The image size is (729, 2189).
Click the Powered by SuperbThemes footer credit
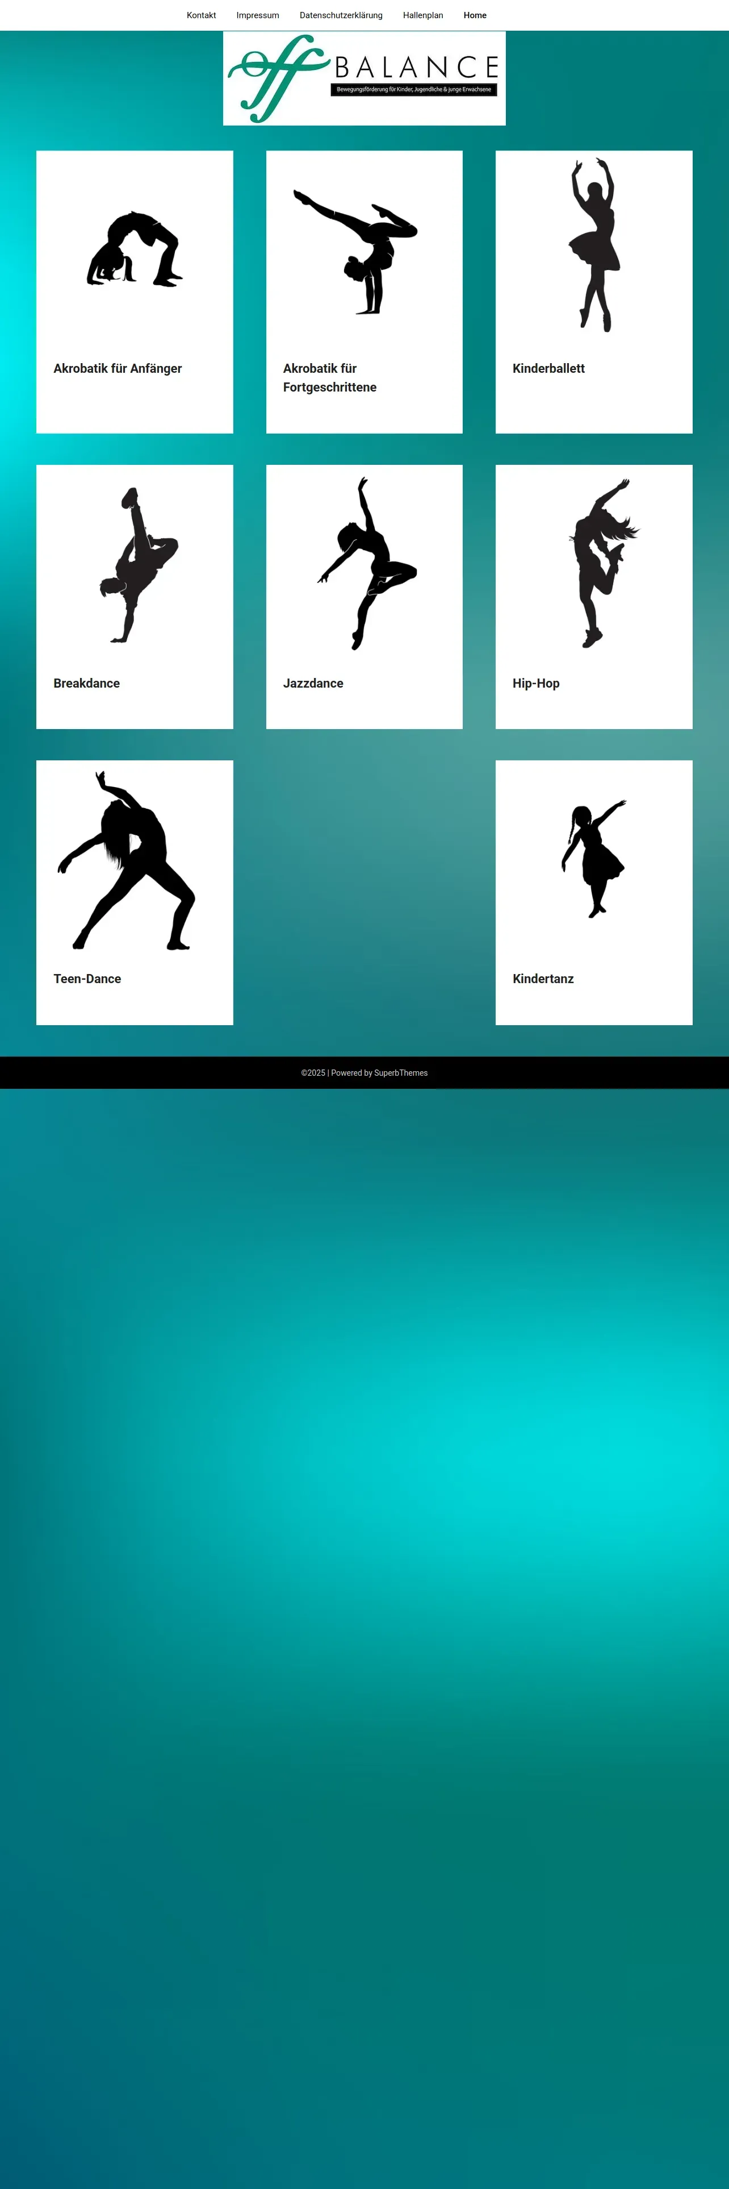[379, 1072]
